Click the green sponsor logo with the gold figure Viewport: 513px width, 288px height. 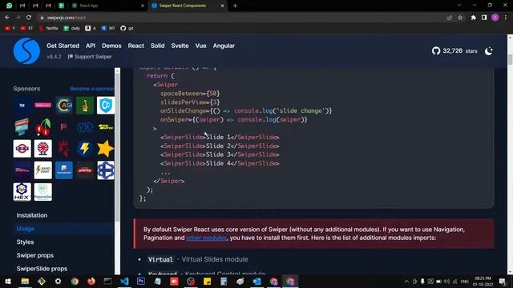[x=85, y=105]
